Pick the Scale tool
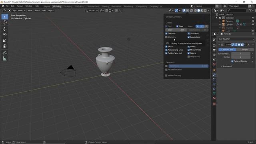The image size is (256, 144). [x=5, y=40]
